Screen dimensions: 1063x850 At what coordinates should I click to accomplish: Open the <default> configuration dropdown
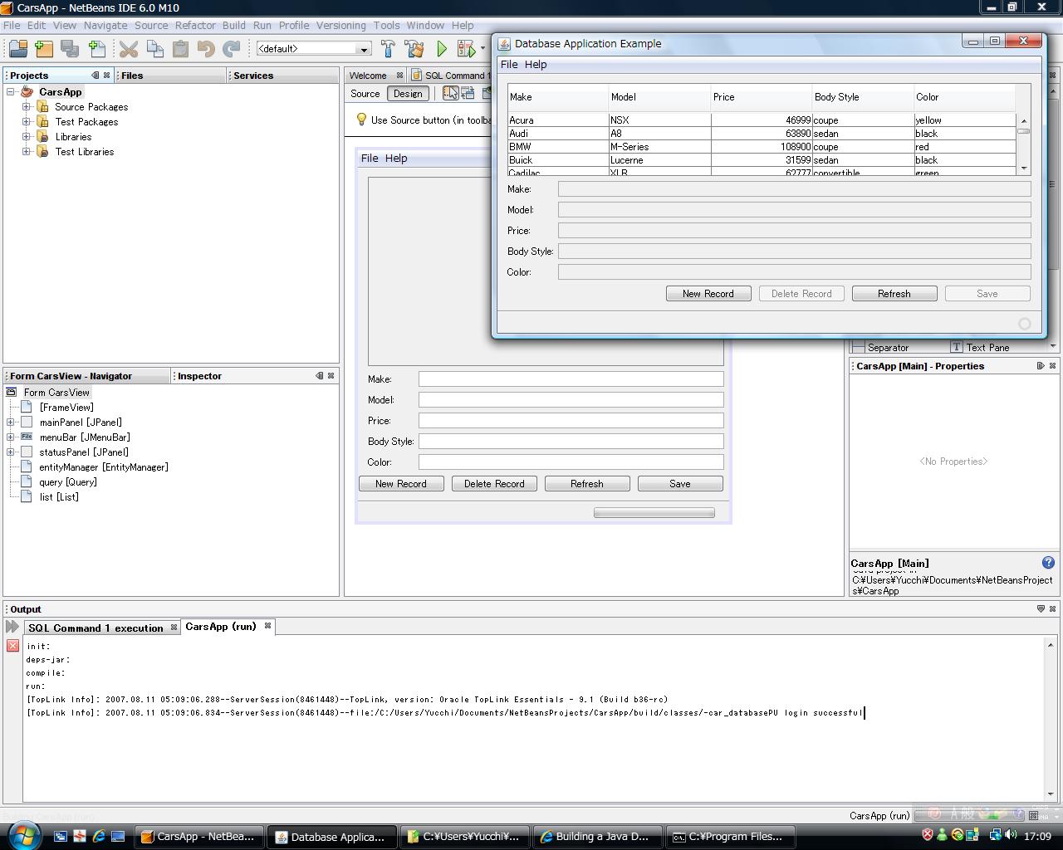pyautogui.click(x=363, y=49)
